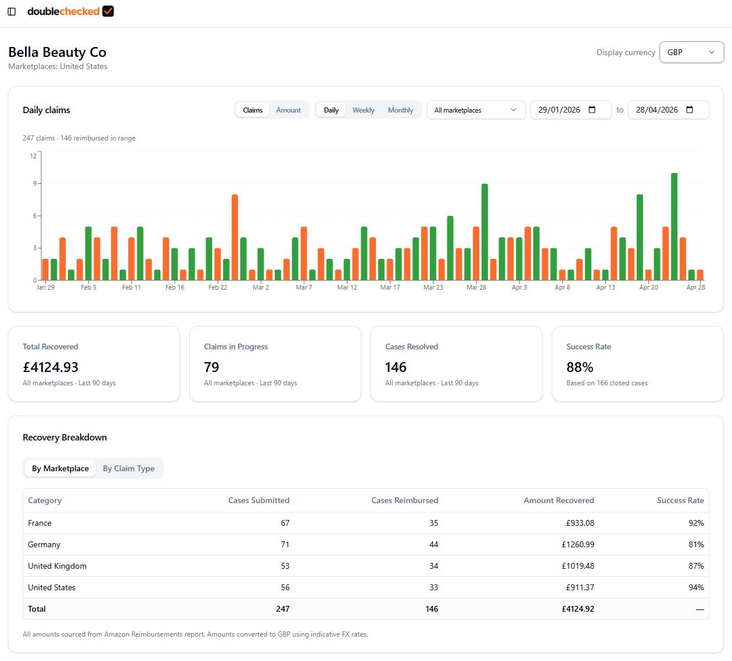Select Daily grouping
This screenshot has width=732, height=661.
click(331, 110)
